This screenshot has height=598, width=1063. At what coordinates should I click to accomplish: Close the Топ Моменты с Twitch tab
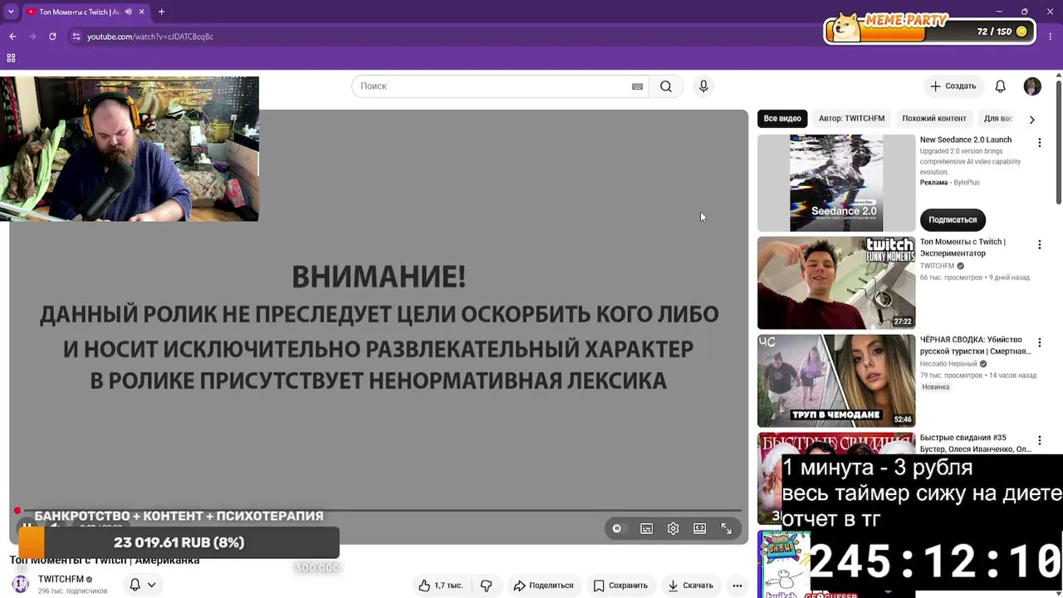(142, 12)
